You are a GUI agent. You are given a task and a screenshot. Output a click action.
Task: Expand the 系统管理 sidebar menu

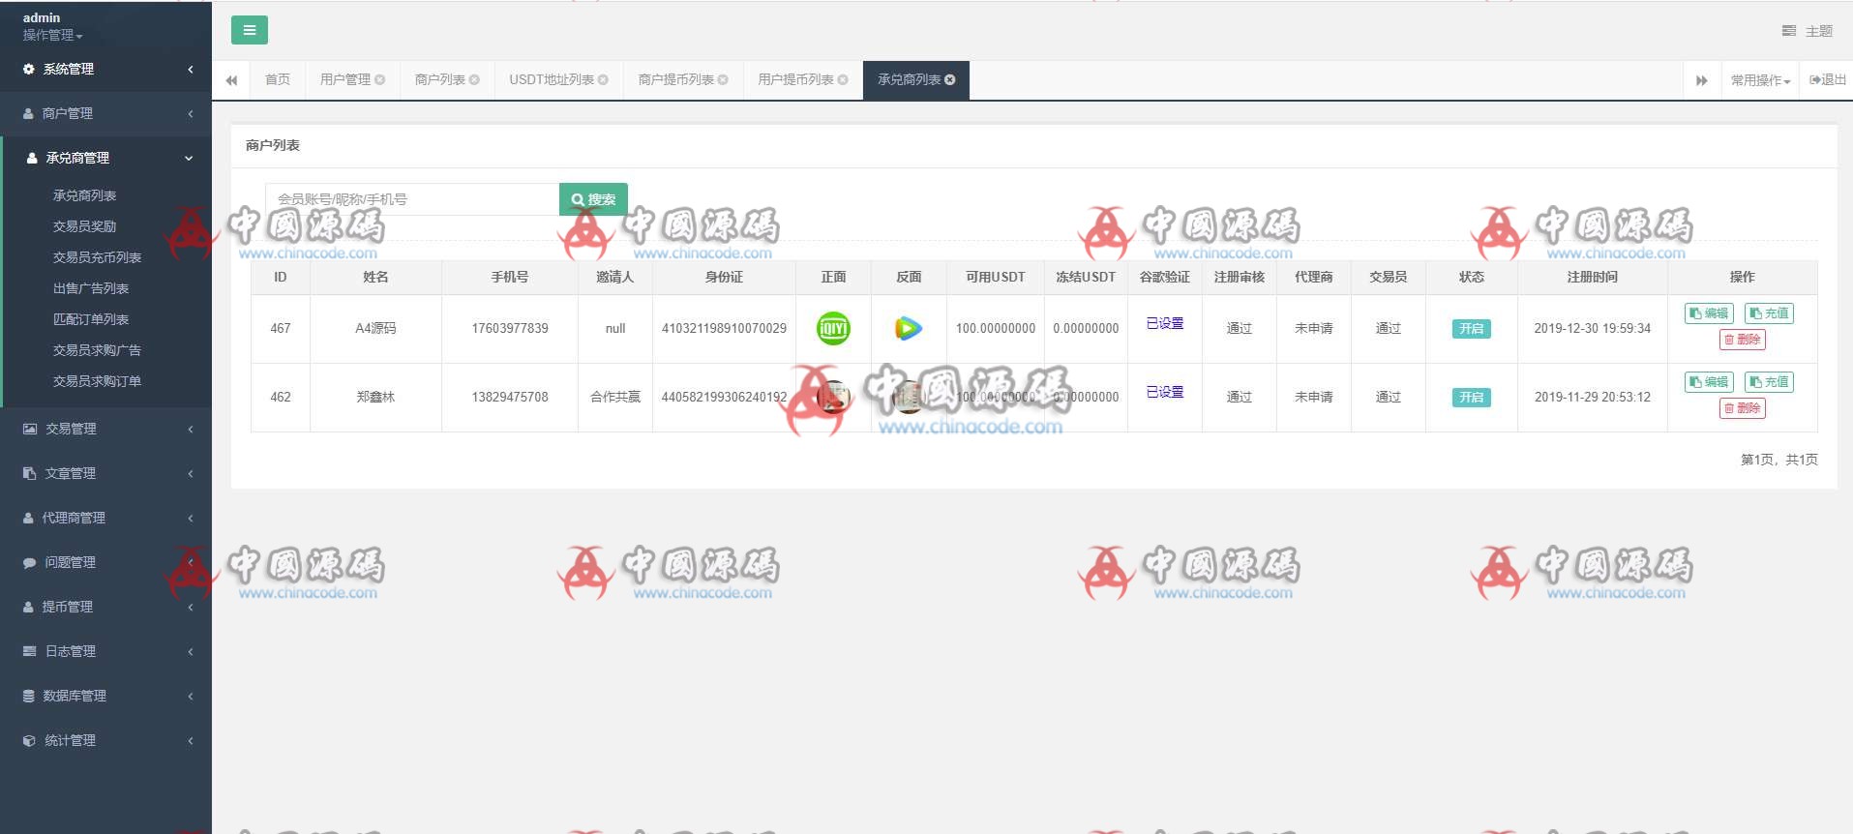pos(105,69)
